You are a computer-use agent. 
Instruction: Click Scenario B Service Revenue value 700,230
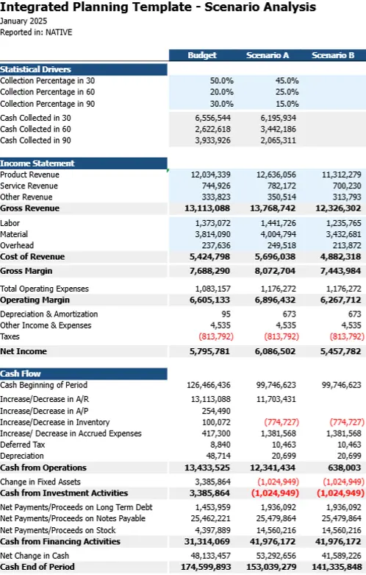click(347, 186)
